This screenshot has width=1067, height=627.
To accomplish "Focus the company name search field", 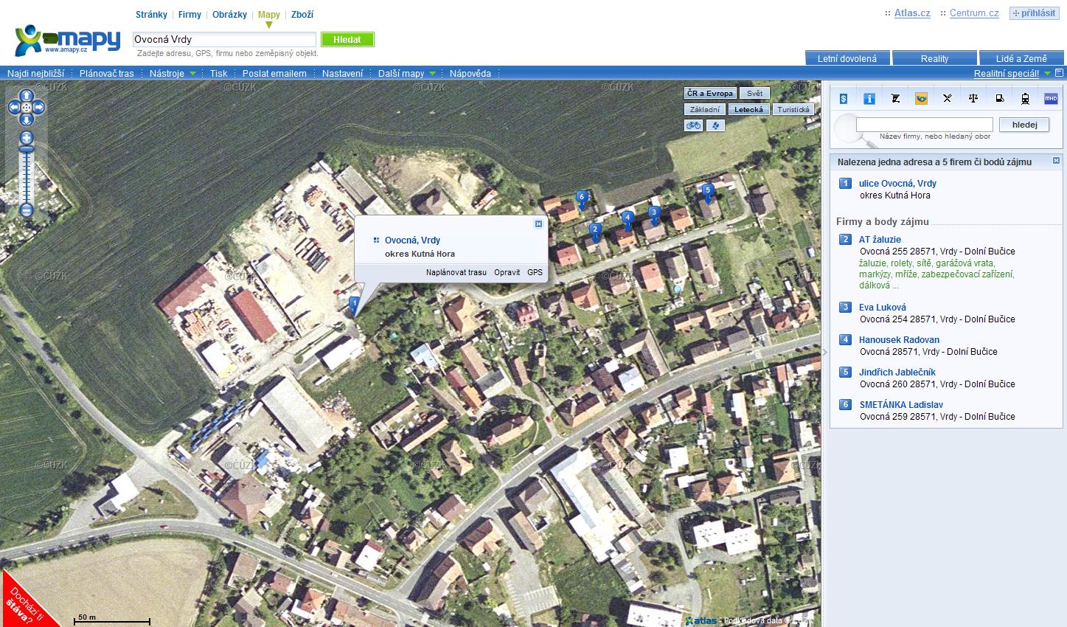I will tap(924, 125).
